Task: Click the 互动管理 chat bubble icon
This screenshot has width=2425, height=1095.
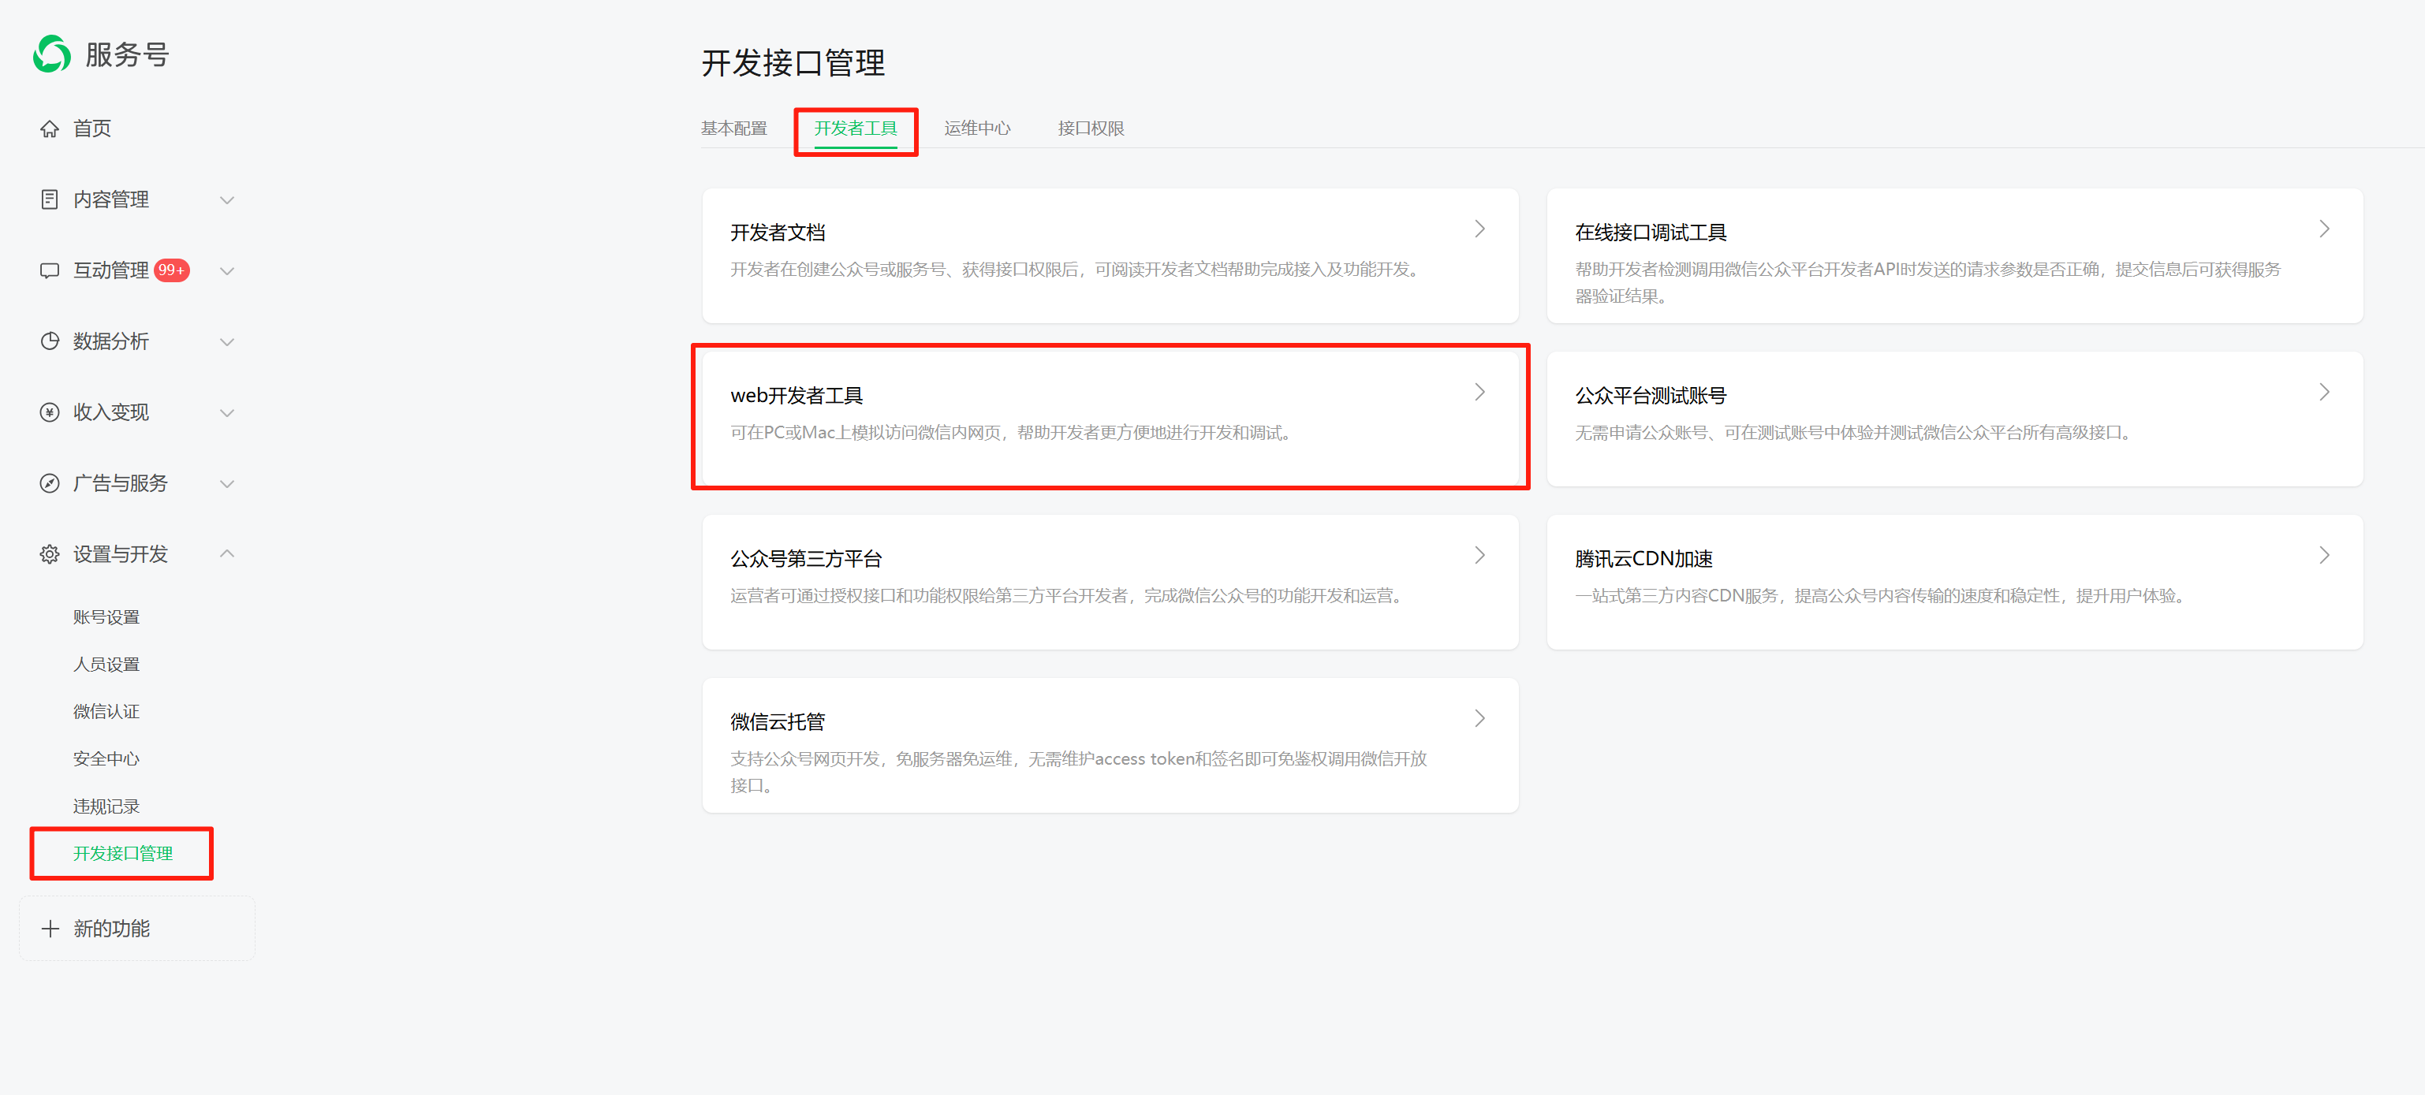Action: point(50,271)
